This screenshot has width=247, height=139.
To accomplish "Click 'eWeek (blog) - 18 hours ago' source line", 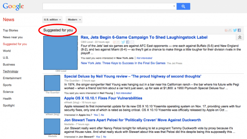I will (x=80, y=103).
